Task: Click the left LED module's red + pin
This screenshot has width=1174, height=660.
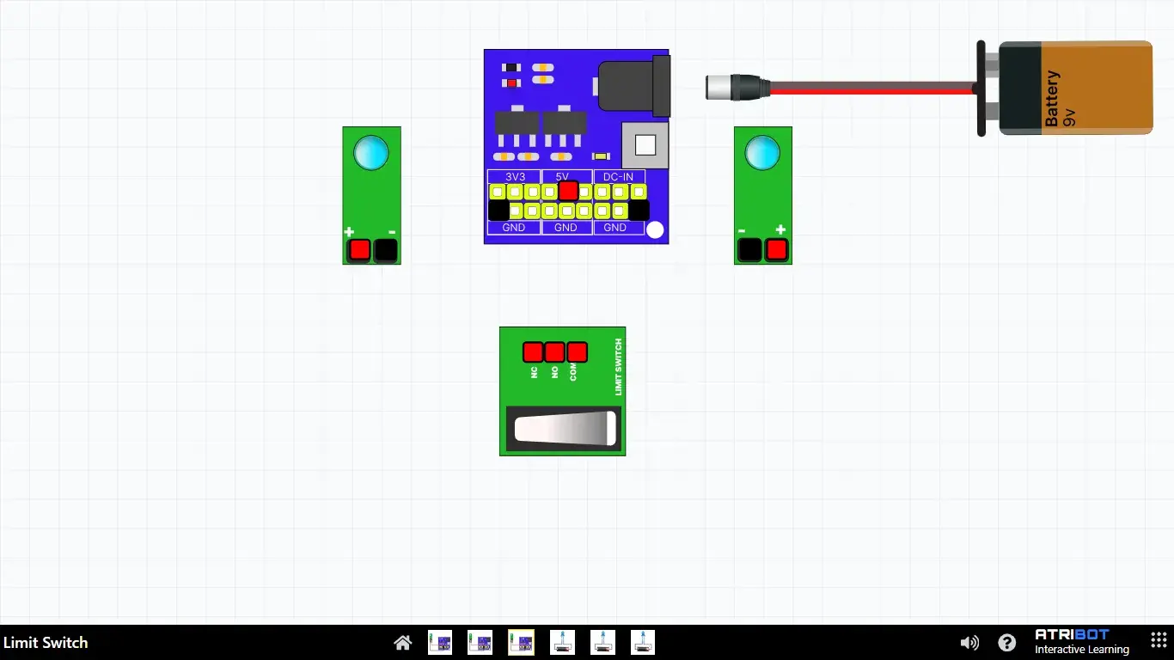Action: click(x=359, y=250)
